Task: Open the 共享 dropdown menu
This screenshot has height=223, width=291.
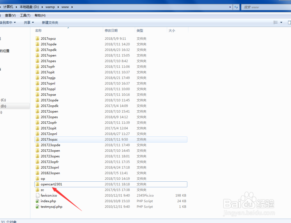Action: (x=29, y=22)
